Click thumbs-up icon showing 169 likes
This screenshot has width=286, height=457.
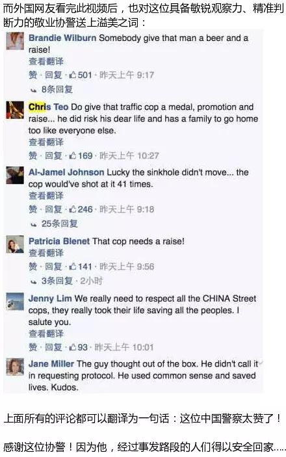tap(73, 155)
